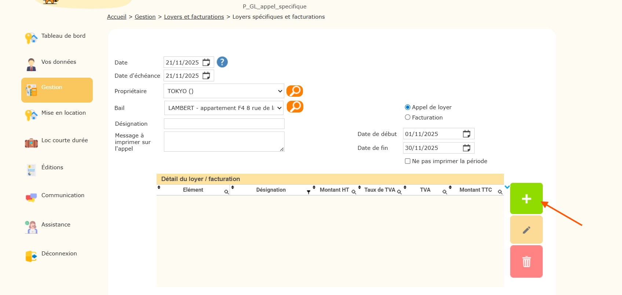Select the Appel de loyer radio option
Image resolution: width=622 pixels, height=295 pixels.
[407, 107]
